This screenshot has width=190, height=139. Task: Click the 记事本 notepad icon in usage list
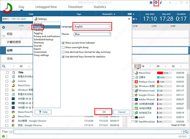point(136,77)
